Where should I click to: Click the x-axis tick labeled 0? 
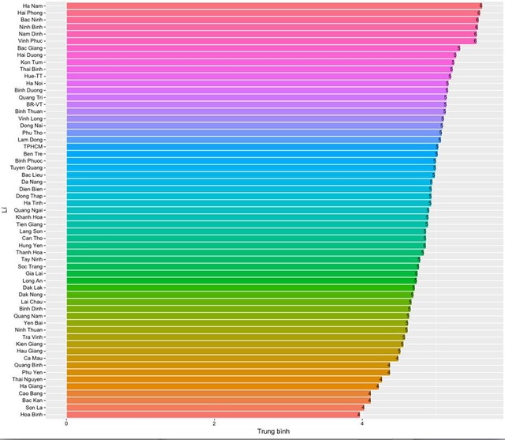pyautogui.click(x=66, y=423)
